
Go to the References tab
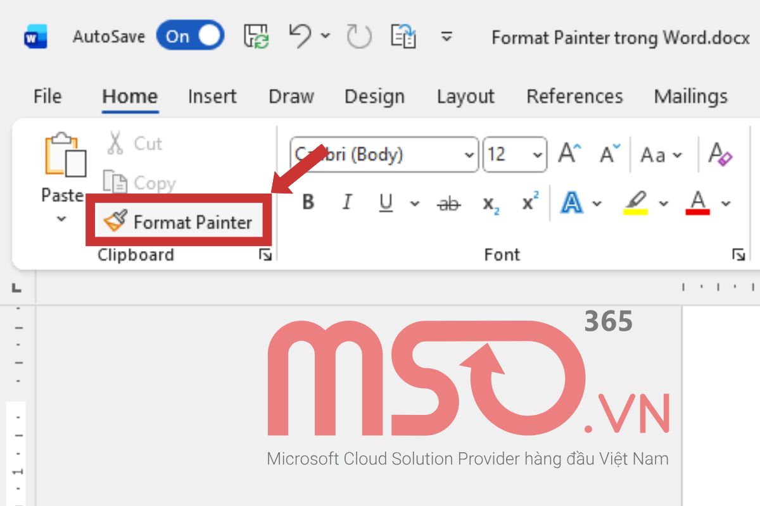pyautogui.click(x=574, y=96)
